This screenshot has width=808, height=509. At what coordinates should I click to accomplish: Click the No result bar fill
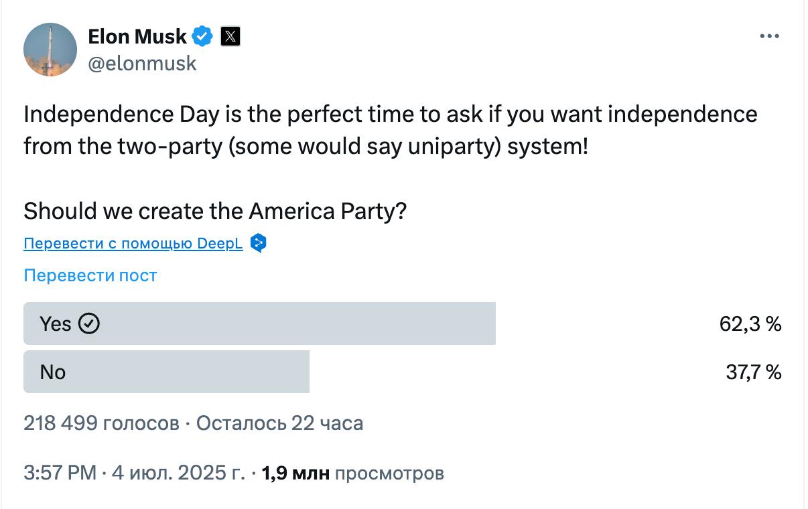coord(201,372)
